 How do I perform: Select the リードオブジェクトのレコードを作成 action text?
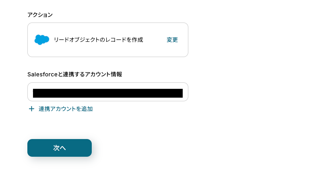tap(98, 40)
